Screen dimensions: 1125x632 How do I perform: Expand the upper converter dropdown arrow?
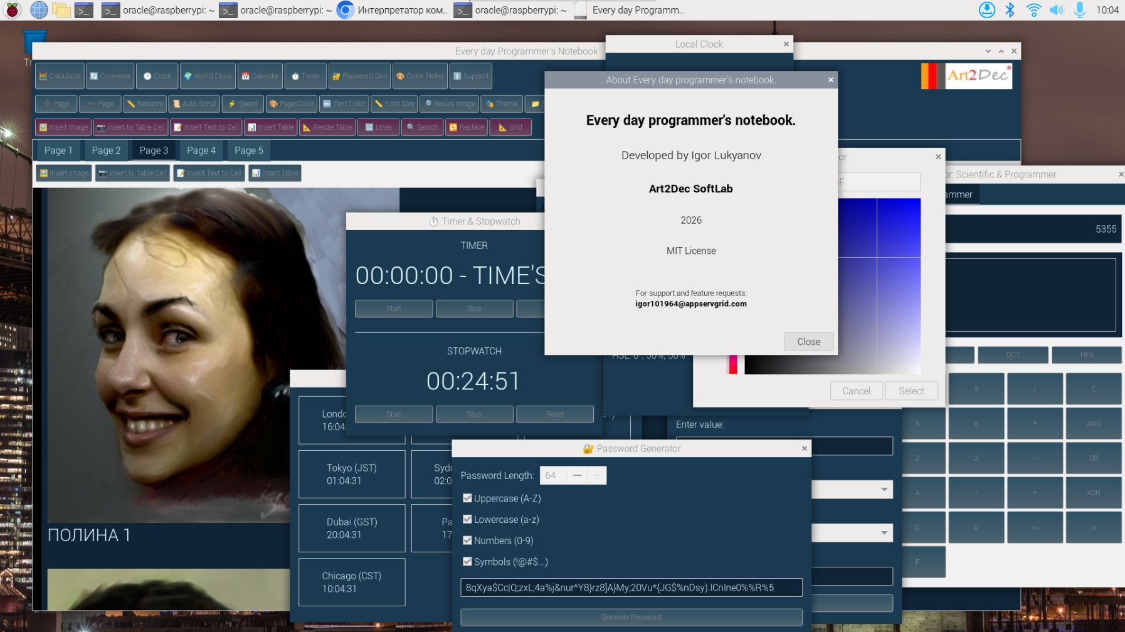pyautogui.click(x=884, y=490)
